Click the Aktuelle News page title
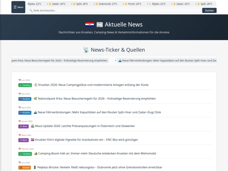 (x=124, y=24)
